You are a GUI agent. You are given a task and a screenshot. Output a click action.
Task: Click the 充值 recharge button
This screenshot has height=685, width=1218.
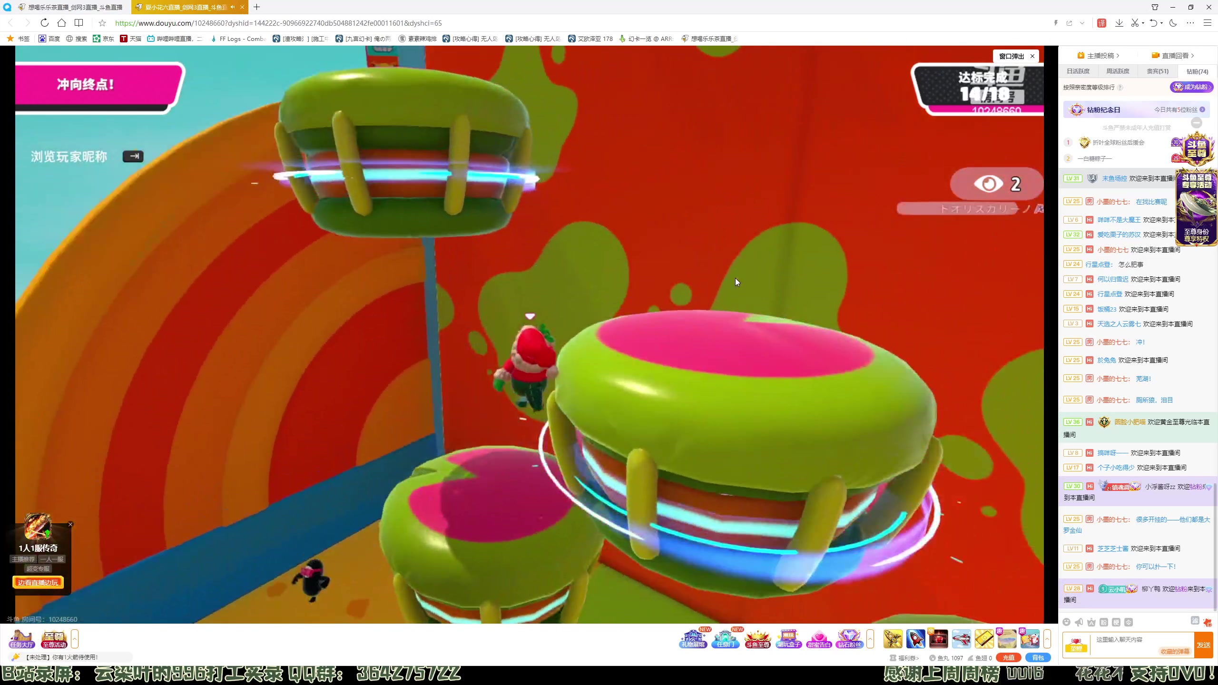[x=1009, y=658]
